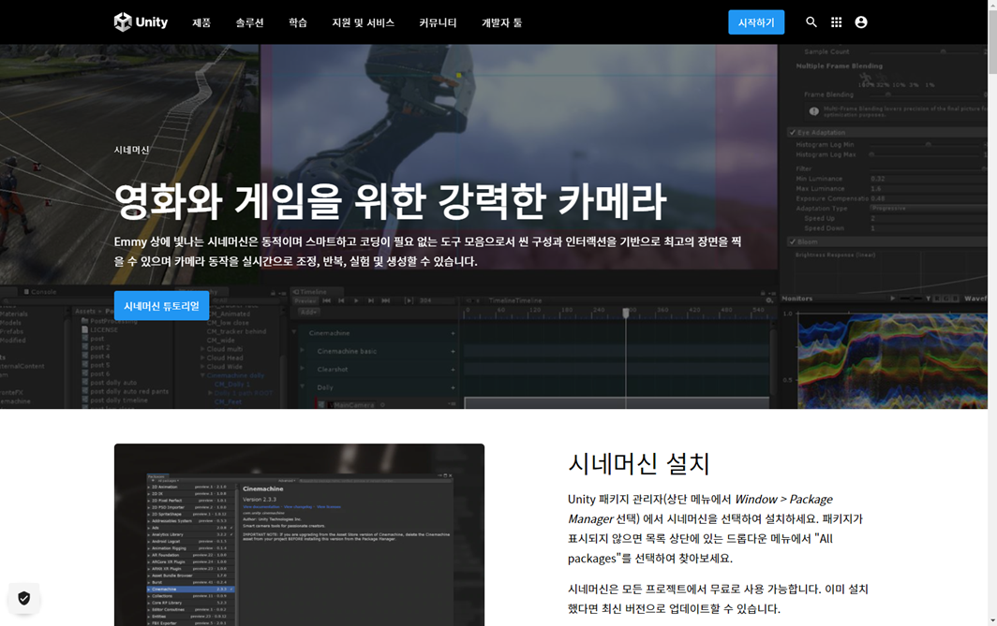Viewport: 997px width, 626px height.
Task: Click the privacy shield badge icon
Action: (24, 598)
